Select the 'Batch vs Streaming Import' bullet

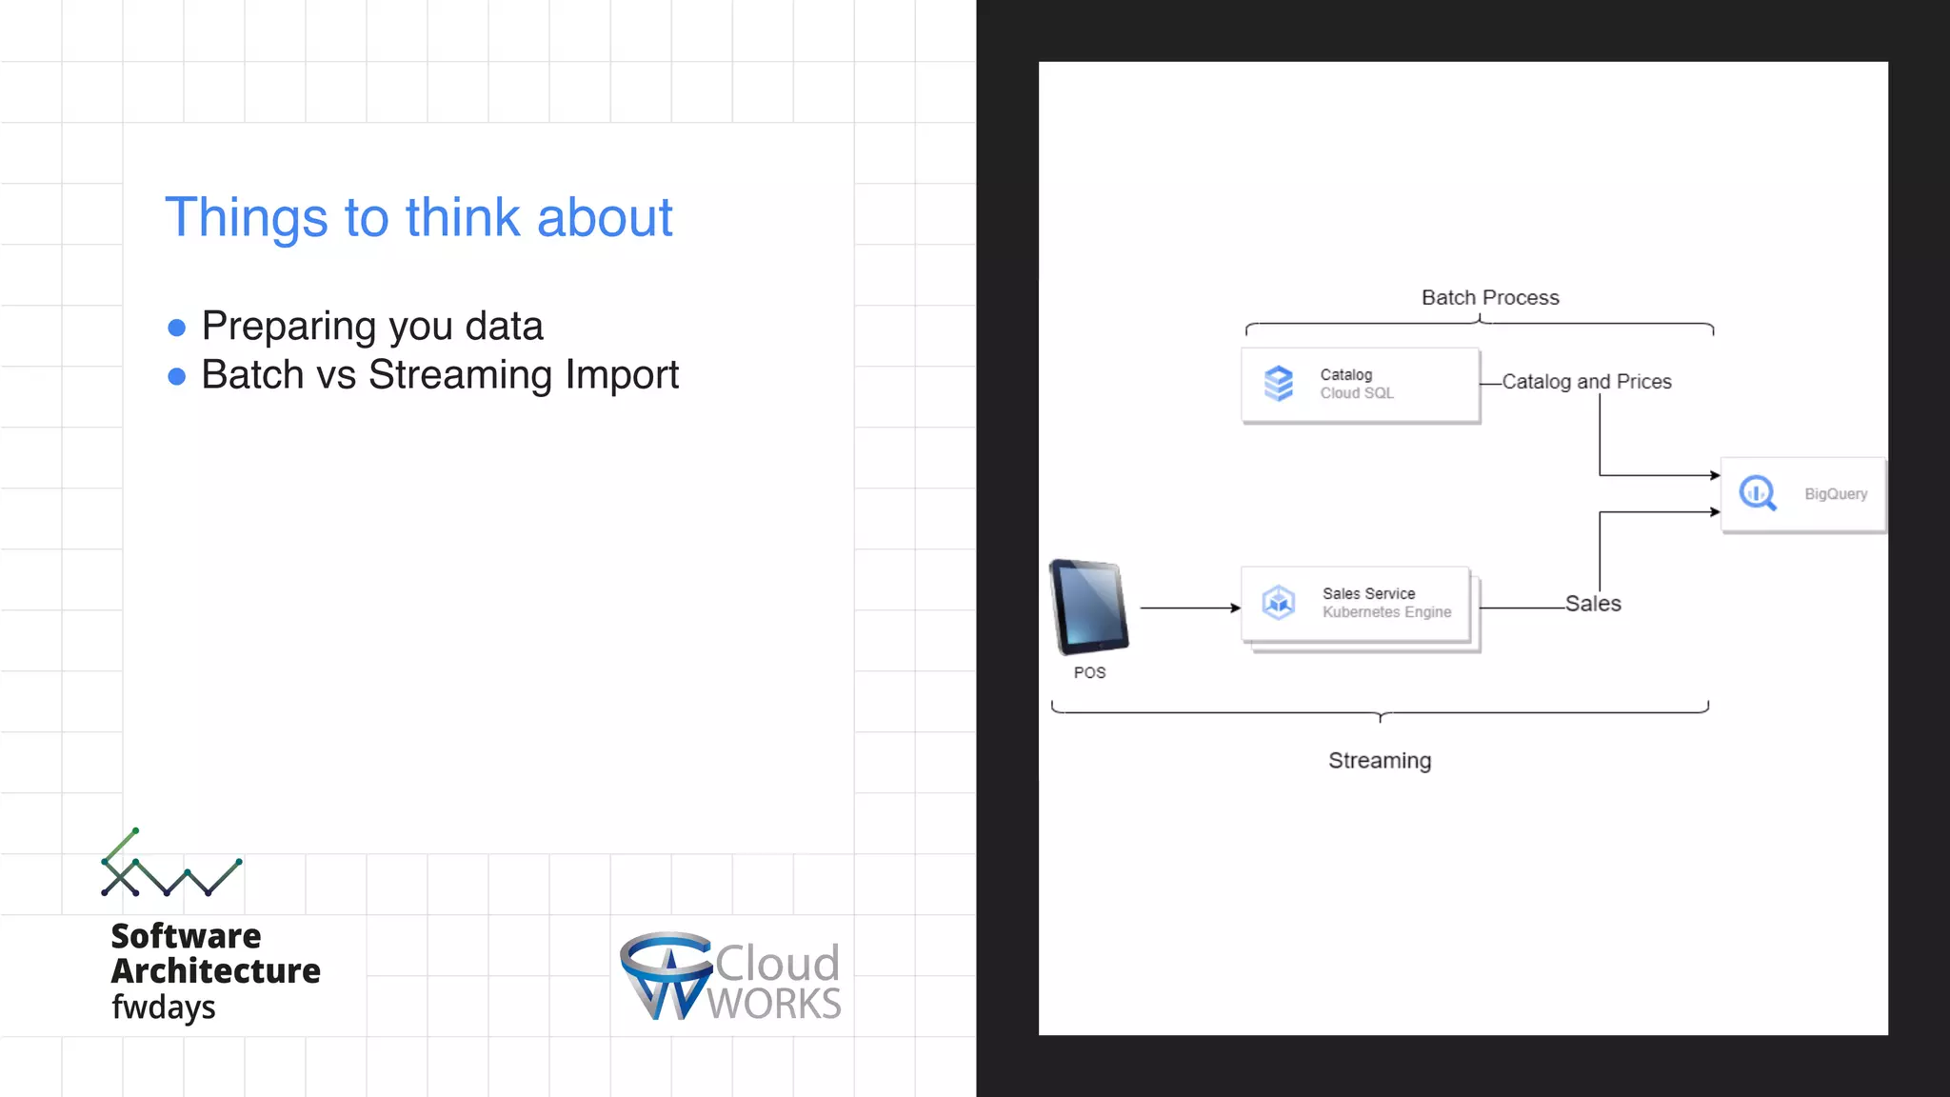440,375
